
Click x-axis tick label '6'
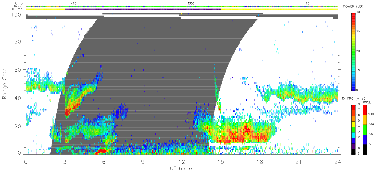(104, 161)
